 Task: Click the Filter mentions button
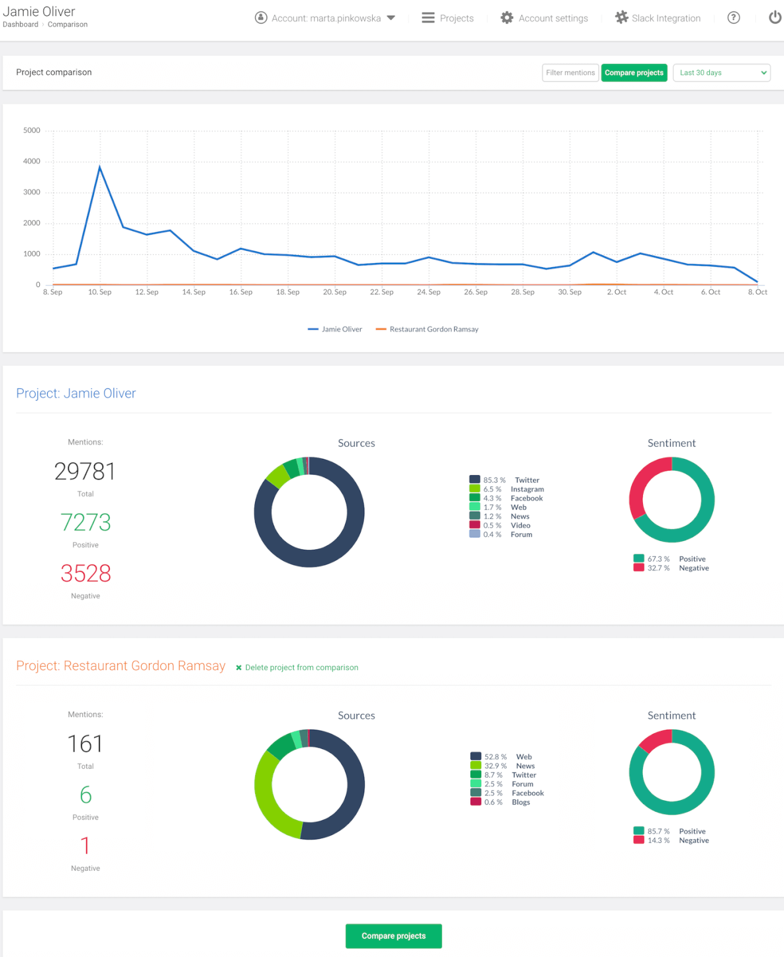(570, 72)
